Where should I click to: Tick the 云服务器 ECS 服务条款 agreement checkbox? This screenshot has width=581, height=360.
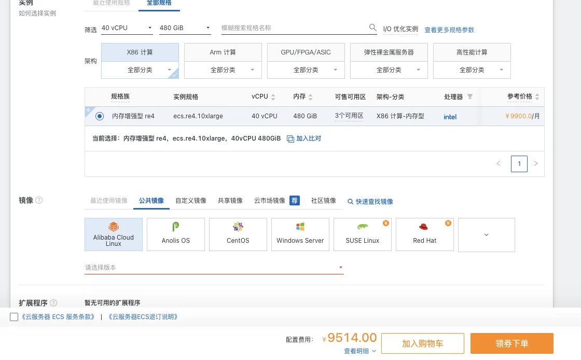14,317
